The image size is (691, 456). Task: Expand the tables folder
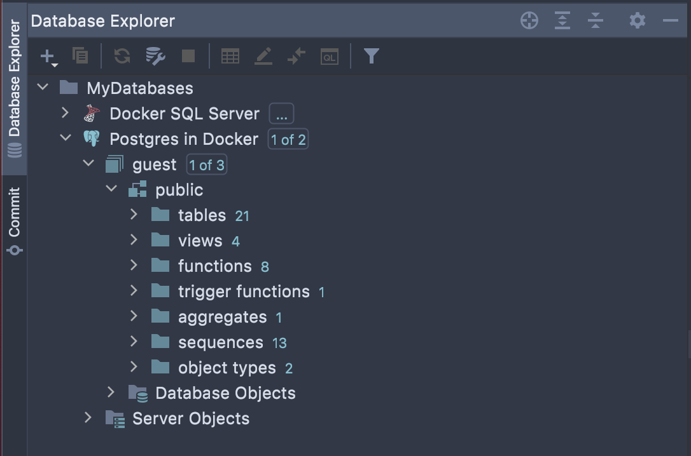134,215
